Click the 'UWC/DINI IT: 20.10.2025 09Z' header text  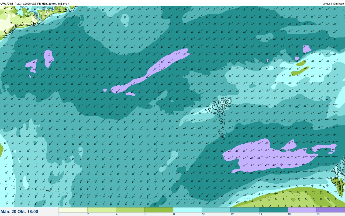pos(18,4)
